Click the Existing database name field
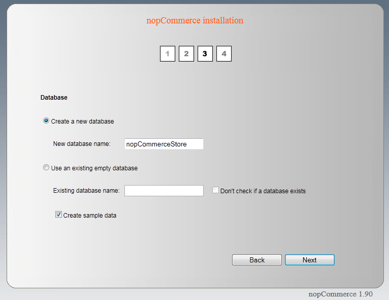Screen dimensions: 389x300 click(x=164, y=191)
